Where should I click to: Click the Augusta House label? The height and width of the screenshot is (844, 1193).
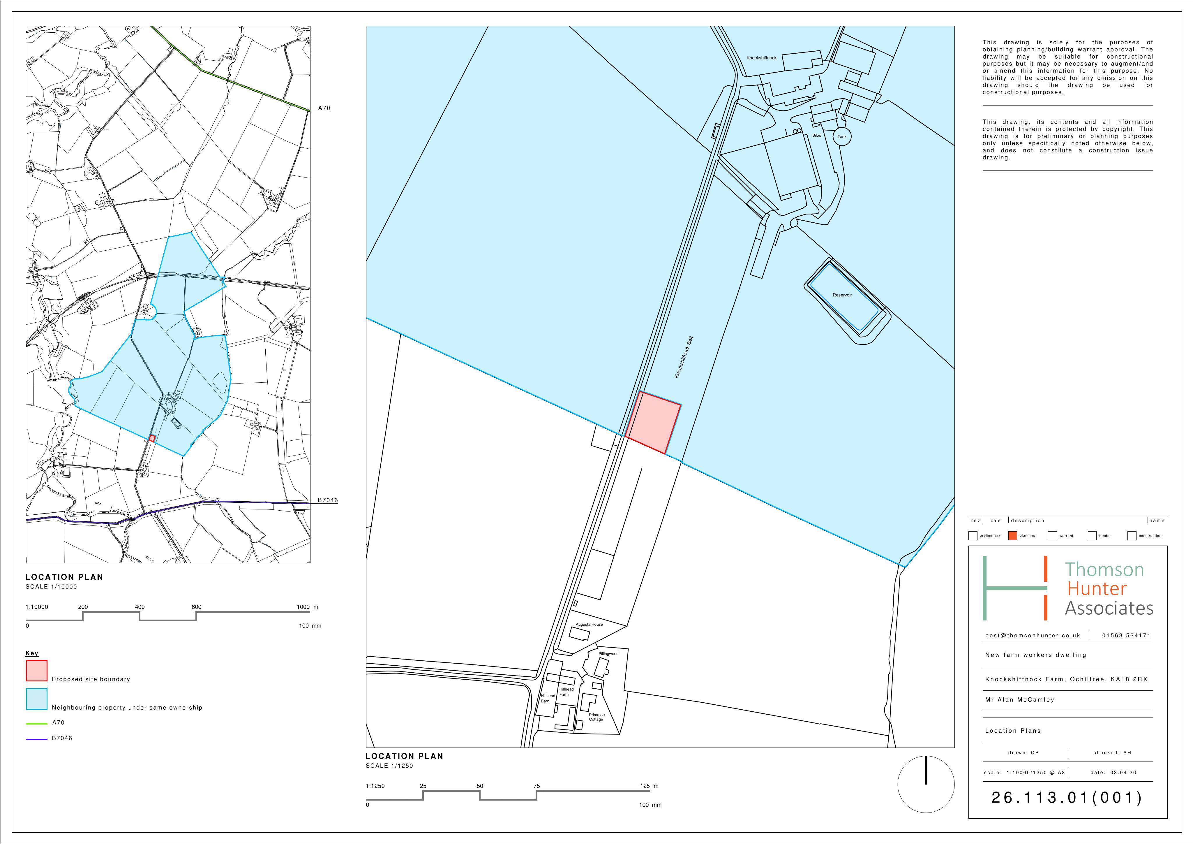(589, 624)
